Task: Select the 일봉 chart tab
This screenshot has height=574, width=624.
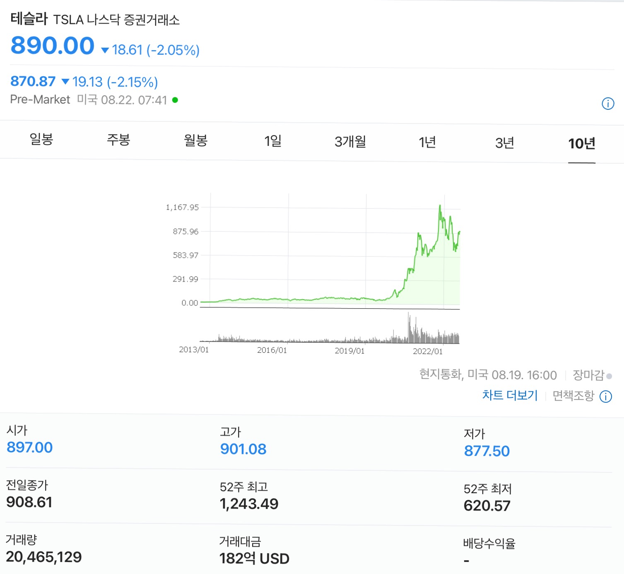Action: click(41, 139)
